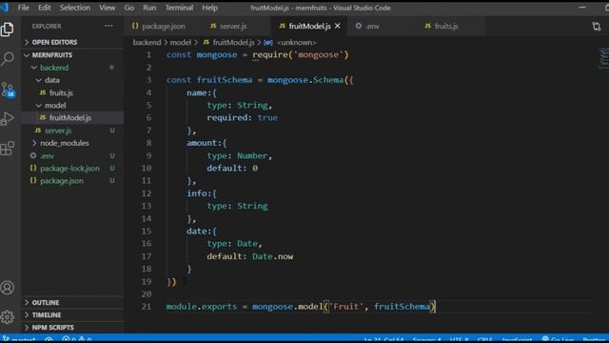
Task: Open package.json from the file tree
Action: click(62, 180)
